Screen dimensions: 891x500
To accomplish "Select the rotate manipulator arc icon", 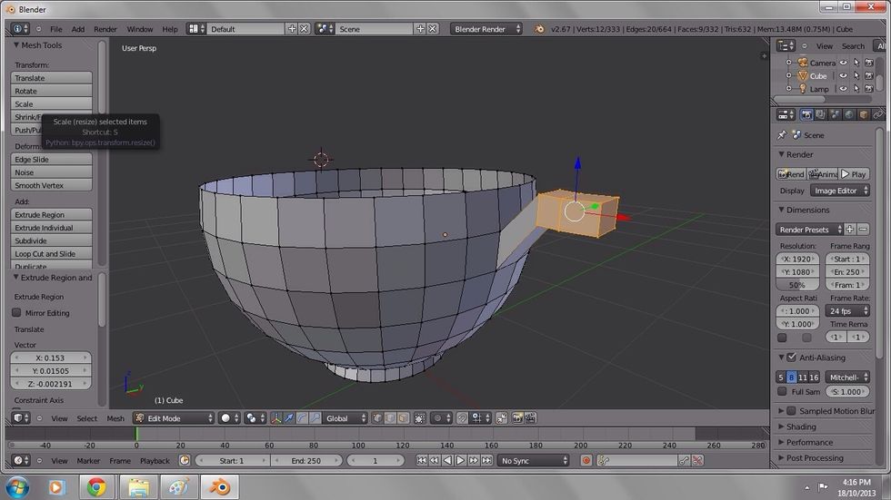I will coord(302,418).
